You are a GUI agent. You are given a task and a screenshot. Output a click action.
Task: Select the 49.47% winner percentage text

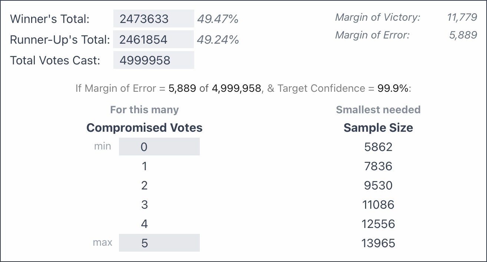coord(218,19)
